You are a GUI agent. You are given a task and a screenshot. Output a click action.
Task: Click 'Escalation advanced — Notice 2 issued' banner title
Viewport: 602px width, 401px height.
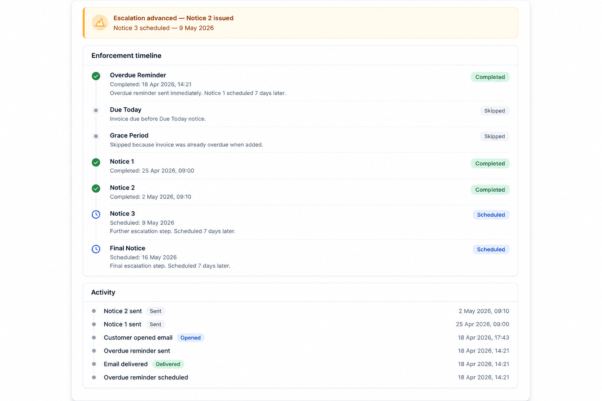coord(173,18)
